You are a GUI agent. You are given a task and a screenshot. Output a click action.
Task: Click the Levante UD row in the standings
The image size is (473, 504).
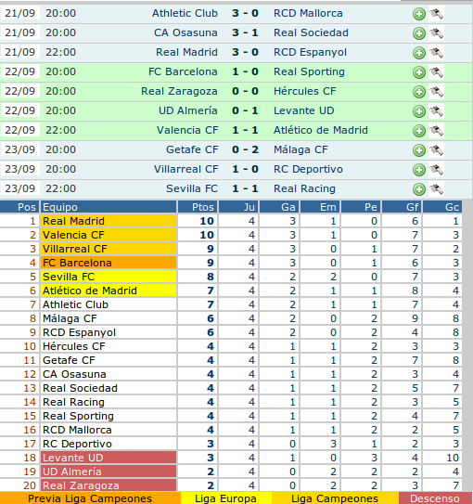(231, 458)
